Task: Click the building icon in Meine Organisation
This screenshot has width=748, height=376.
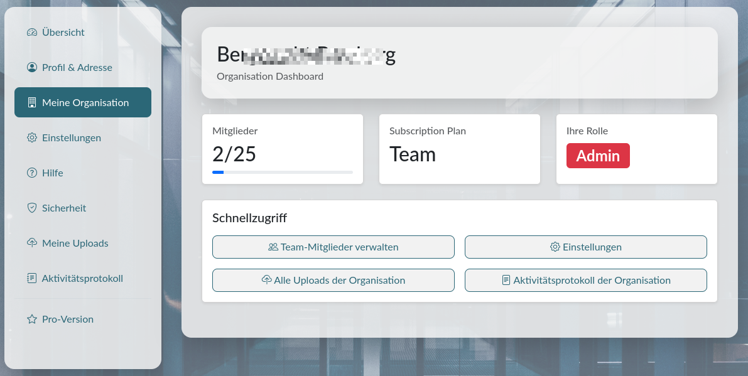Action: tap(32, 102)
